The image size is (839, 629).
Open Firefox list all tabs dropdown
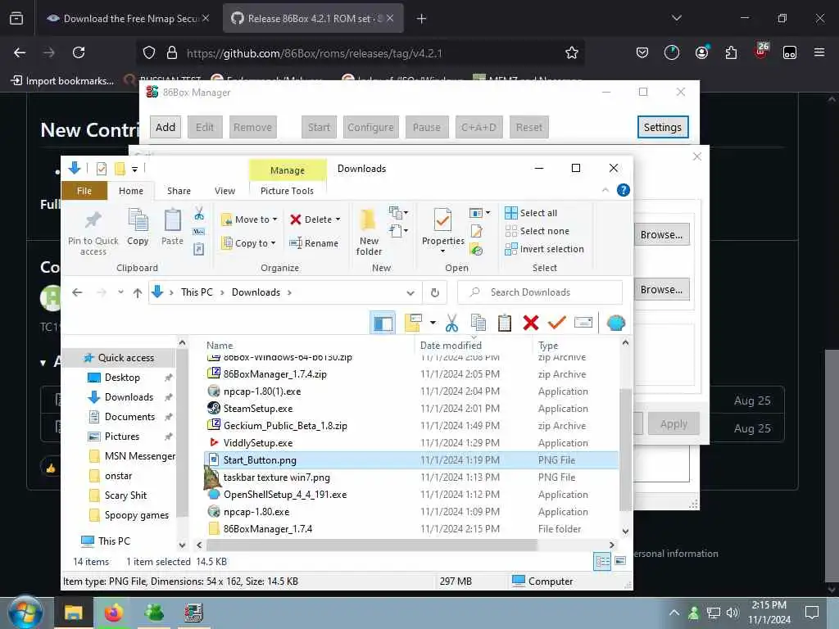coord(676,18)
